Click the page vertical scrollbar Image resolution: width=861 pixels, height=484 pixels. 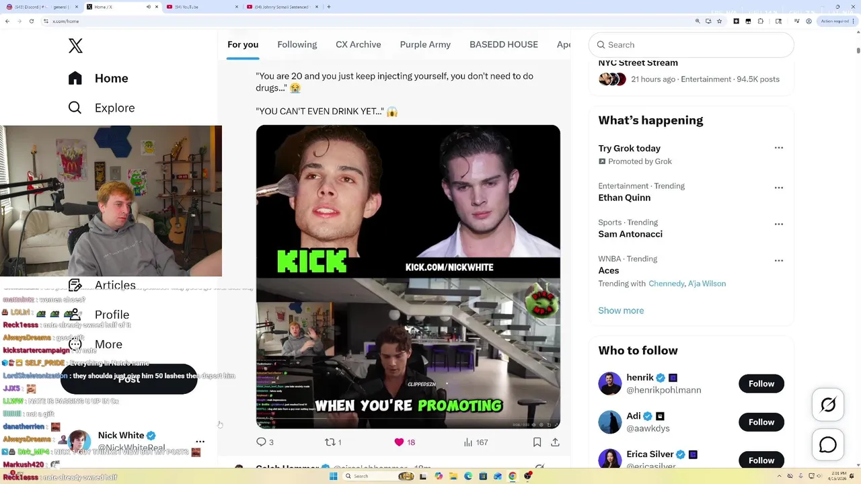click(x=858, y=50)
